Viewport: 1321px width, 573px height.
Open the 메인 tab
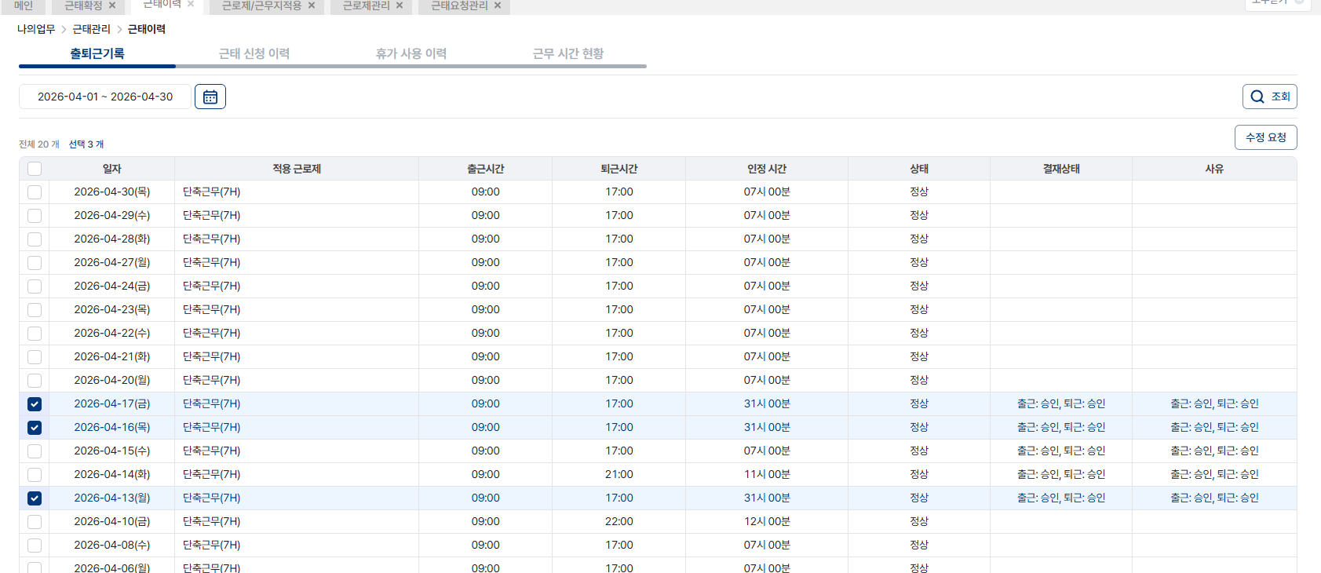[24, 5]
